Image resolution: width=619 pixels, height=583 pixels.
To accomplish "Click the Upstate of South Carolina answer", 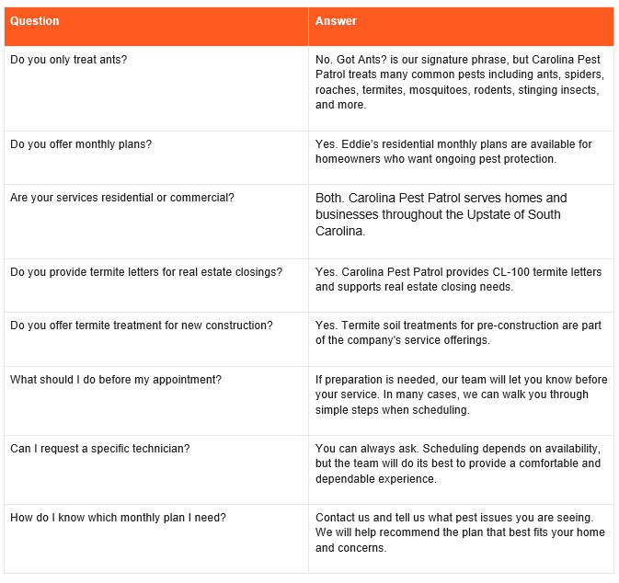I will [441, 214].
